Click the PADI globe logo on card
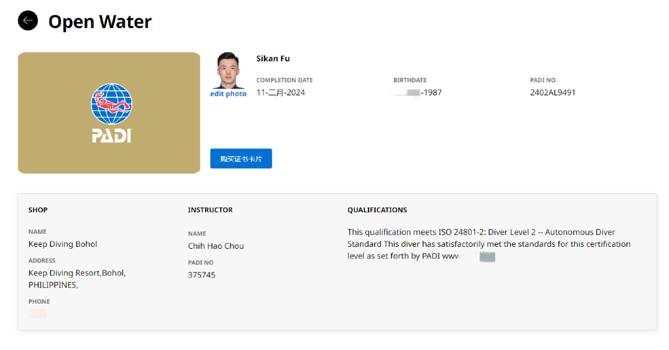Viewport: 669px width, 350px height. pos(111,104)
